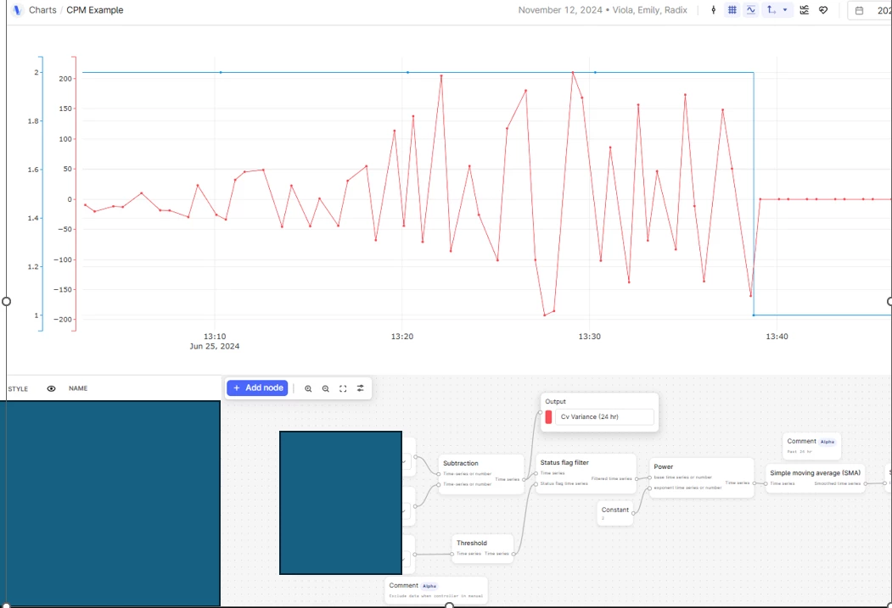Viewport: 892px width, 608px height.
Task: Click the CPM Example chart title
Action: (x=94, y=10)
